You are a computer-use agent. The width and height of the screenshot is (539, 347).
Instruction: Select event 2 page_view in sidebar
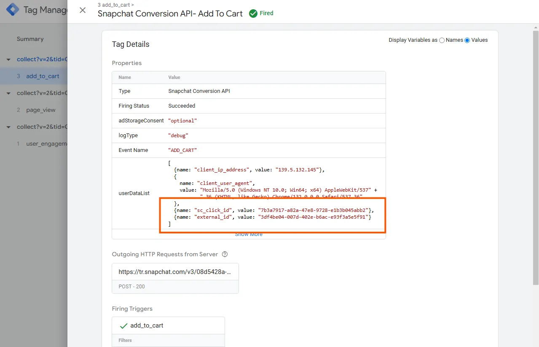coord(34,110)
